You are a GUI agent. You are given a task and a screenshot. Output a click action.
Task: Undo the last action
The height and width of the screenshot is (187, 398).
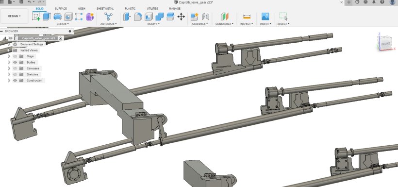coord(30,2)
